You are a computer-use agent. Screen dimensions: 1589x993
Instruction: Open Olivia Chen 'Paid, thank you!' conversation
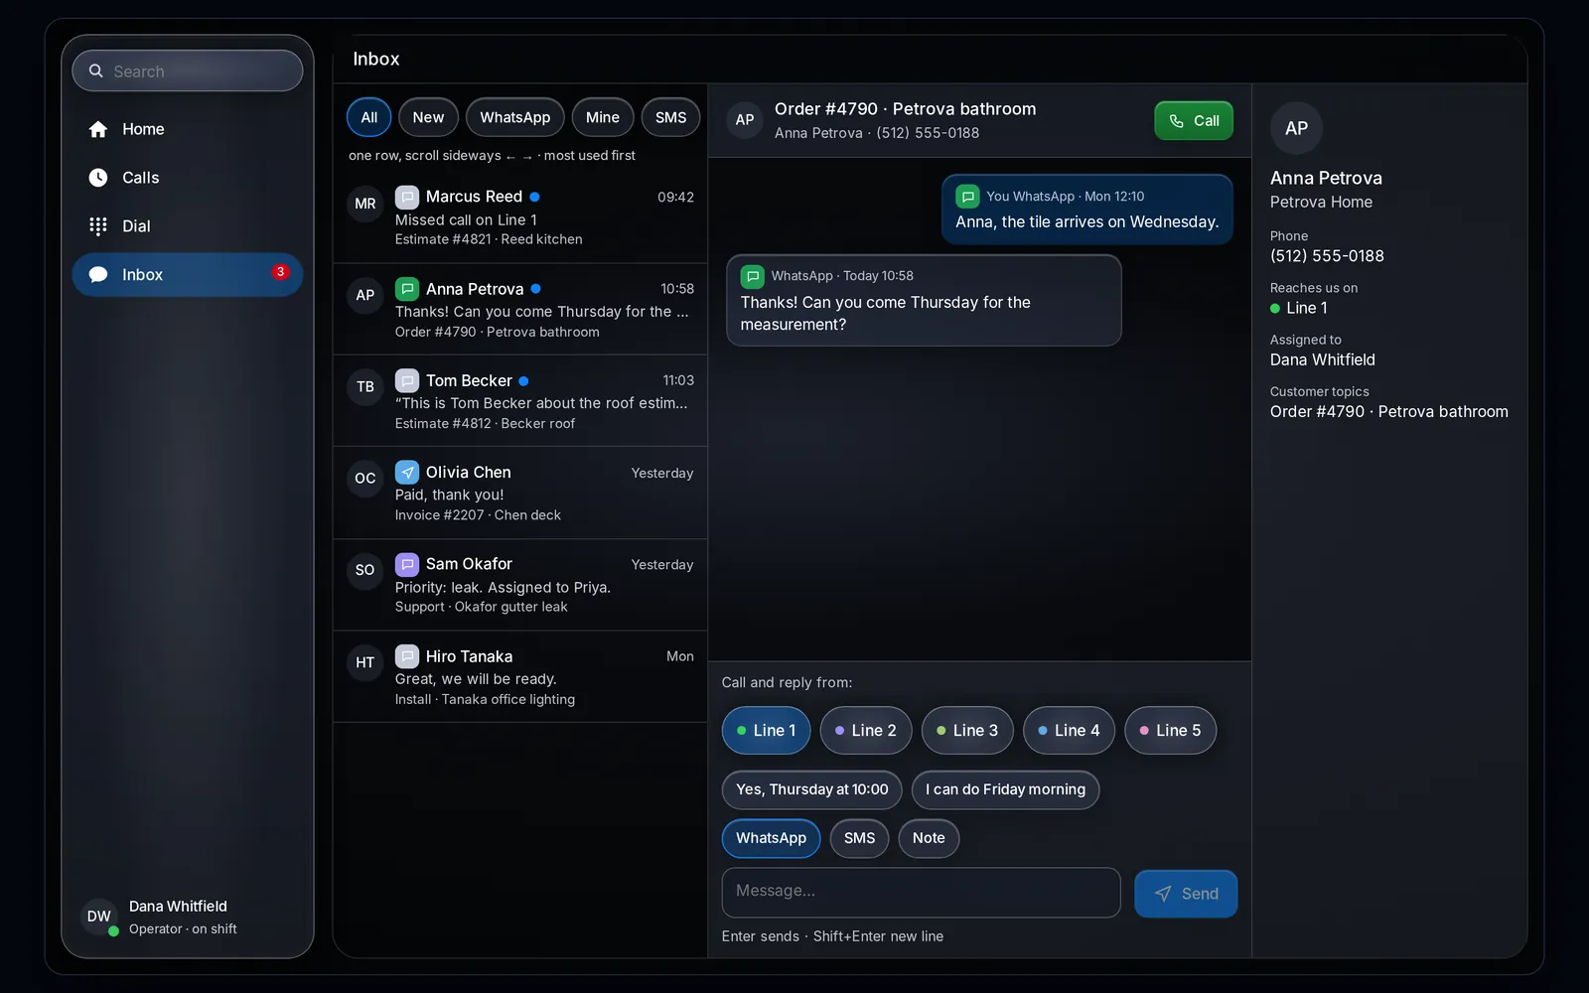[x=520, y=494]
